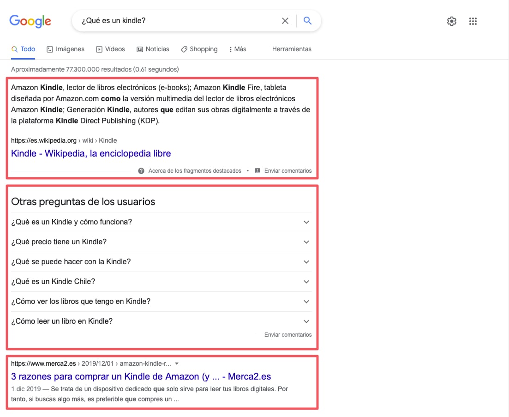This screenshot has width=509, height=417.
Task: Open Acerca de los fragmentos destacados
Action: coord(195,171)
